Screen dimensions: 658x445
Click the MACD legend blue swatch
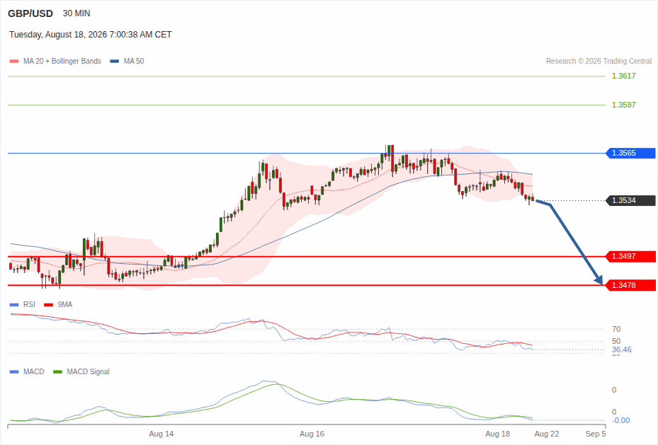pos(14,371)
